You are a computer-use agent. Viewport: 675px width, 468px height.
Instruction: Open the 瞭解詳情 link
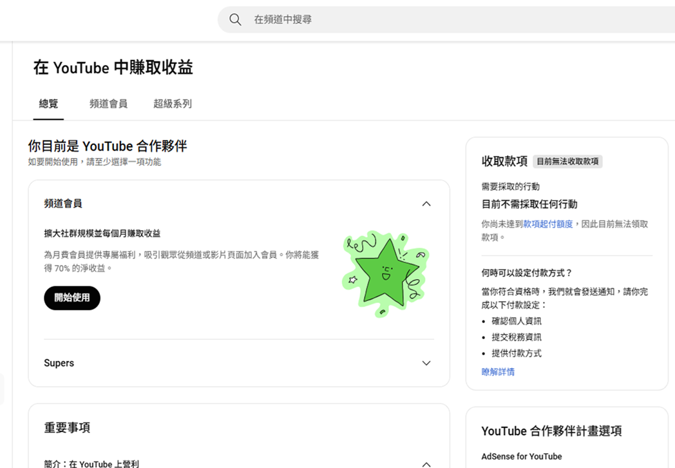[498, 372]
